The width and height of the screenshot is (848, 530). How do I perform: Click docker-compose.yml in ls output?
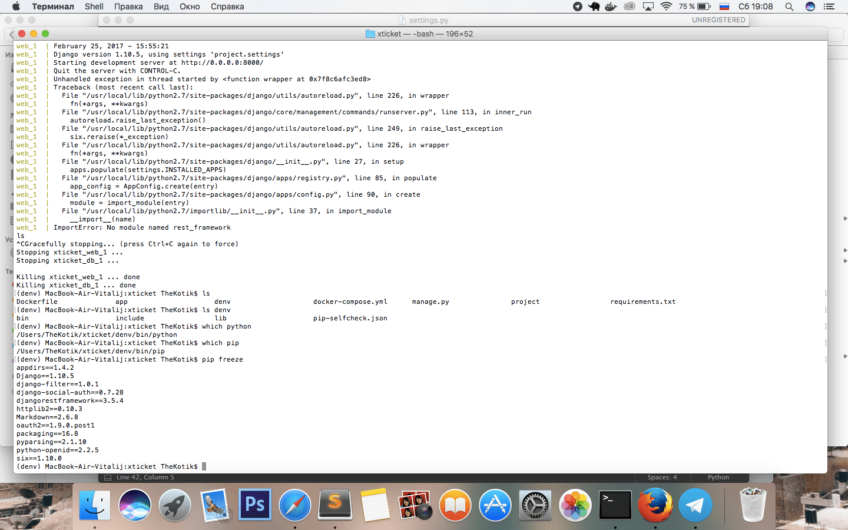350,302
